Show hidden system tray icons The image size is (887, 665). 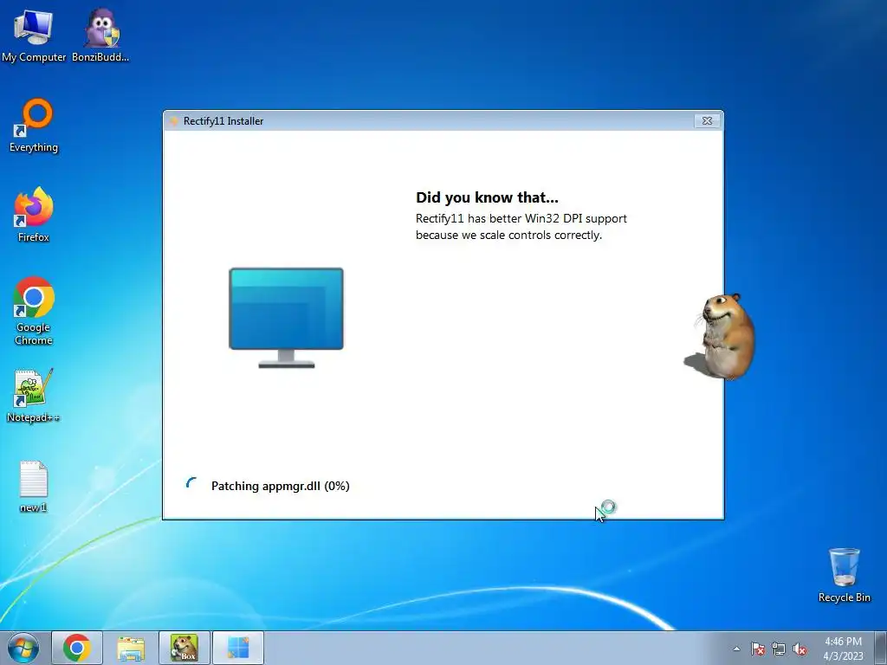(736, 649)
